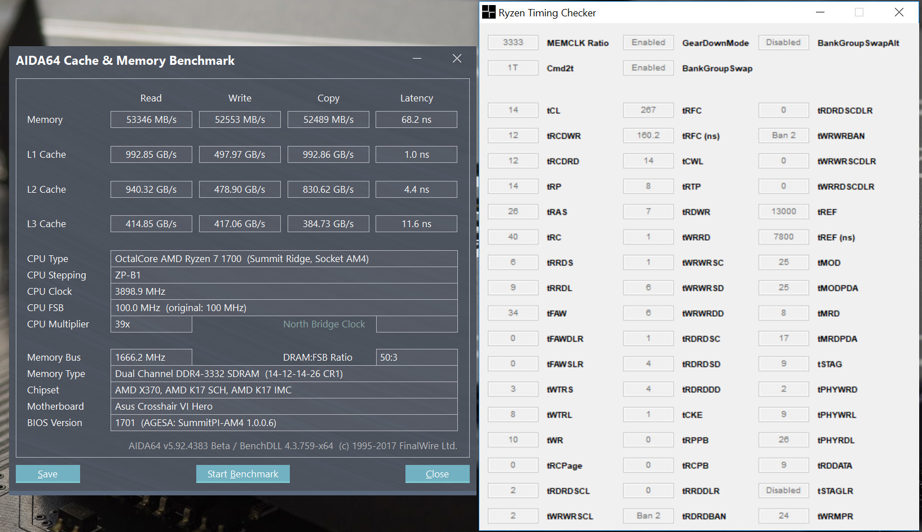Click the tRC field showing 40
This screenshot has width=922, height=532.
[x=513, y=237]
